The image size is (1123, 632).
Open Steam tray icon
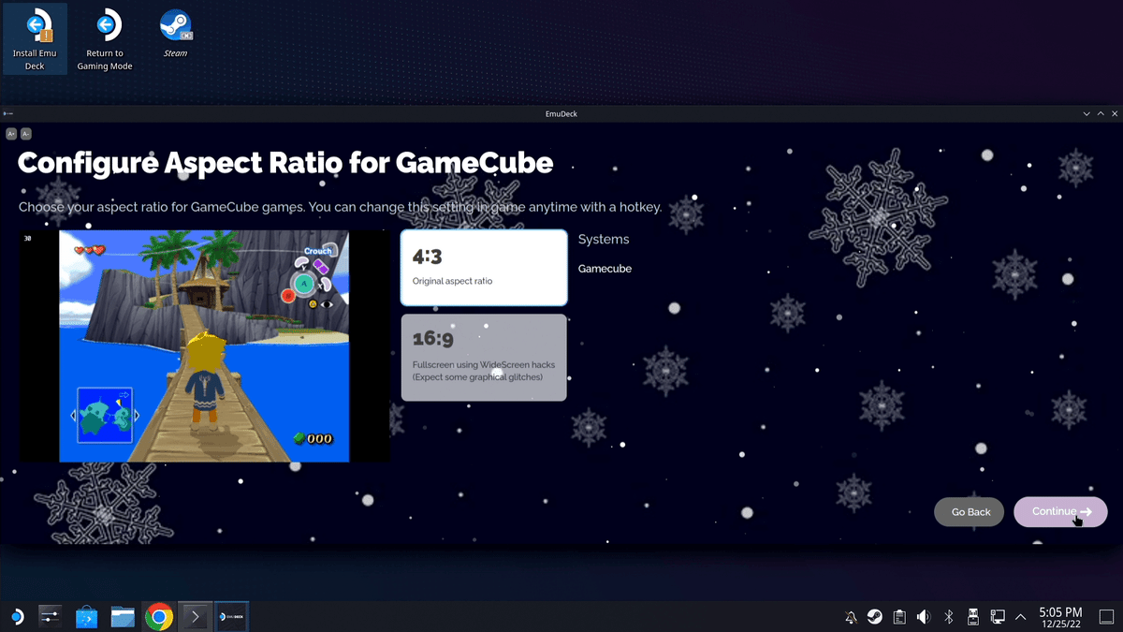click(875, 617)
